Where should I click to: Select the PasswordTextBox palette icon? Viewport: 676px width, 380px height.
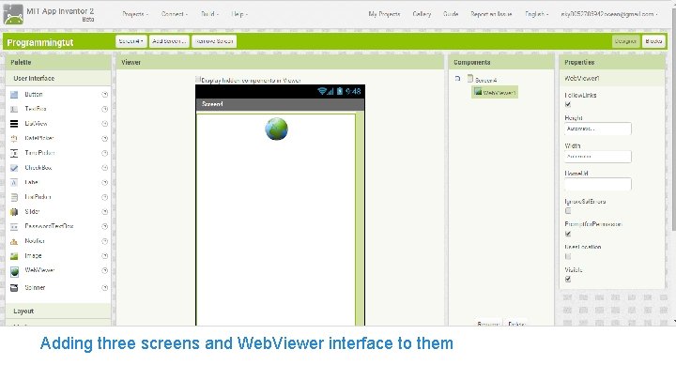click(14, 226)
